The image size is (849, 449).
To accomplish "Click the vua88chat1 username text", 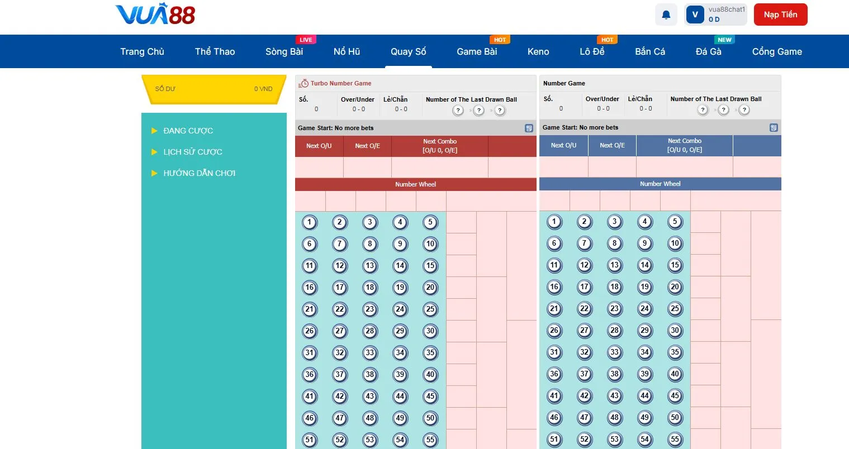I will [x=727, y=9].
